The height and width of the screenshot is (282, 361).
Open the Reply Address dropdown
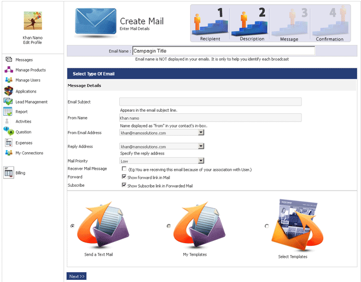tap(161, 146)
